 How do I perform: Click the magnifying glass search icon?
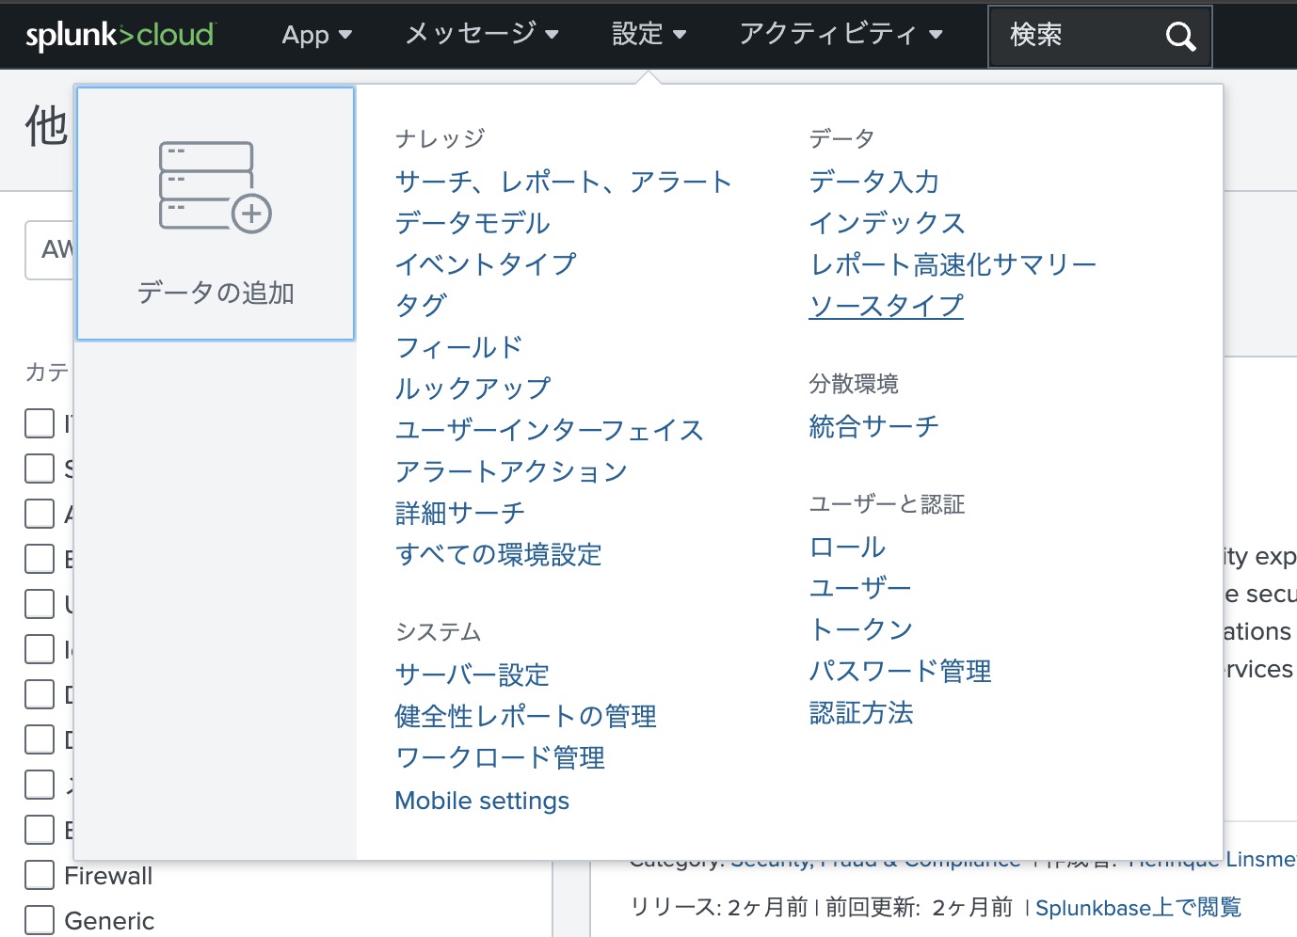pyautogui.click(x=1179, y=37)
